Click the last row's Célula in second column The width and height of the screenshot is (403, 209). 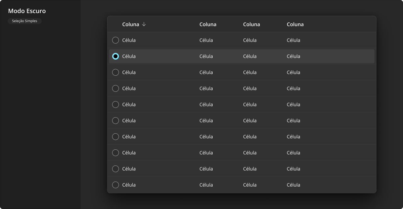tap(206, 185)
